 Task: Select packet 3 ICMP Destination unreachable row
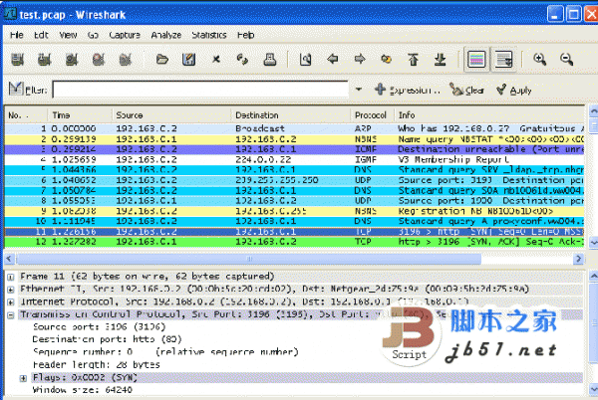pos(294,149)
